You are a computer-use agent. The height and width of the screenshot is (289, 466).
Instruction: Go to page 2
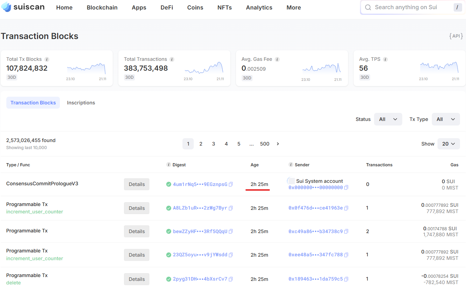pyautogui.click(x=201, y=144)
